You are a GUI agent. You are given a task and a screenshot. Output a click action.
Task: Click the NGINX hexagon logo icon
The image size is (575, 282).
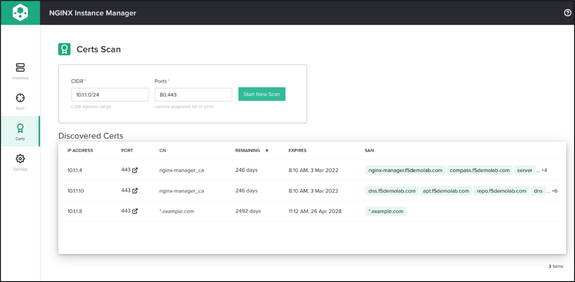pyautogui.click(x=20, y=13)
